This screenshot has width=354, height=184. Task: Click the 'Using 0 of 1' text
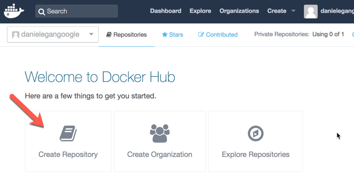click(x=328, y=34)
